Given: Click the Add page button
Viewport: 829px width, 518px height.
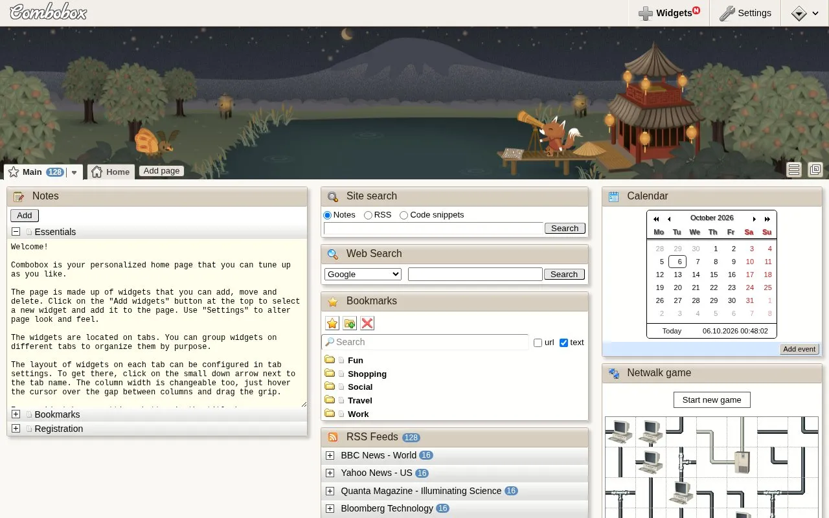Looking at the screenshot, I should click(161, 171).
